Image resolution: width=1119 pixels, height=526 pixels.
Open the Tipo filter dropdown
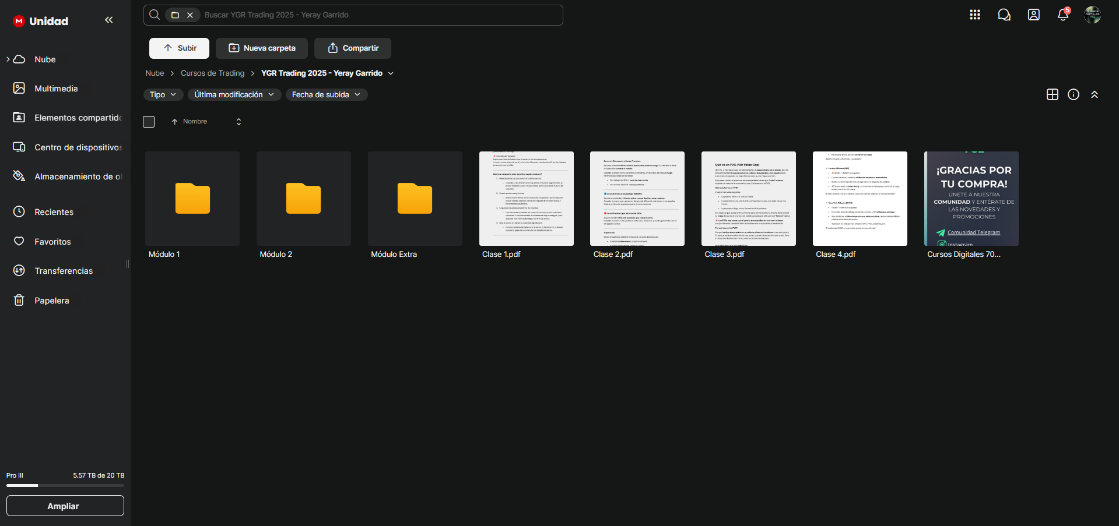click(x=163, y=94)
